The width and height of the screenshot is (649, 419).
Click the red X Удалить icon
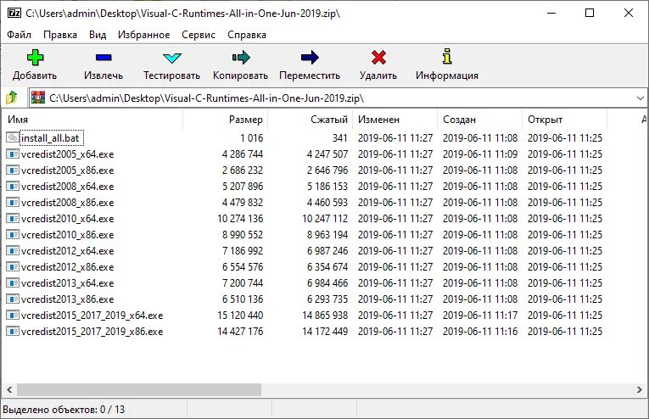(x=378, y=58)
